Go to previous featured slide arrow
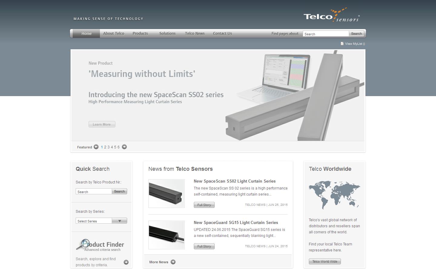The image size is (436, 272). [96, 147]
